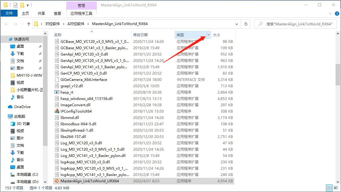Click the file list vertical scrollbar
The width and height of the screenshot is (341, 192).
(x=338, y=74)
